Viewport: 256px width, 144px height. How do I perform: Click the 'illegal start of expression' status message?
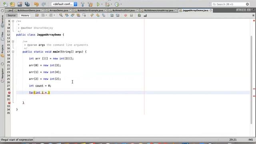point(17,140)
